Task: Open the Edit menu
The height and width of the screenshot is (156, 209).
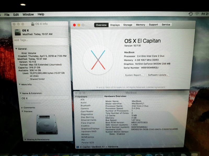Action: pos(16,15)
